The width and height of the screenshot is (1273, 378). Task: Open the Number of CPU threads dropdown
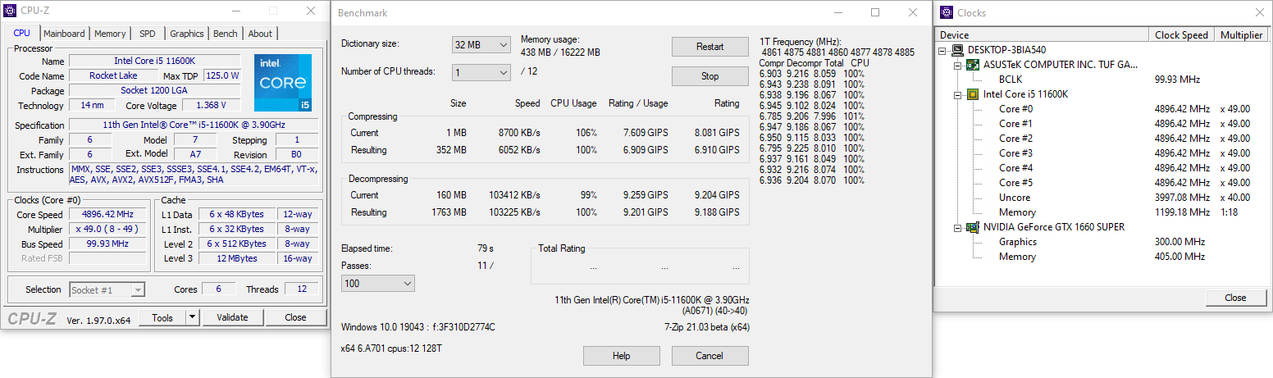tap(481, 72)
